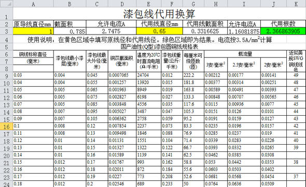Click the 国产油性(Q型)漆包圆铜线规格表 heading
This screenshot has width=306, height=187.
click(x=159, y=46)
